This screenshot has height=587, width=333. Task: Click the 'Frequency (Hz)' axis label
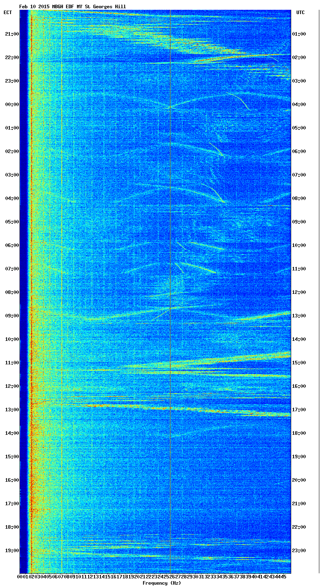click(161, 583)
